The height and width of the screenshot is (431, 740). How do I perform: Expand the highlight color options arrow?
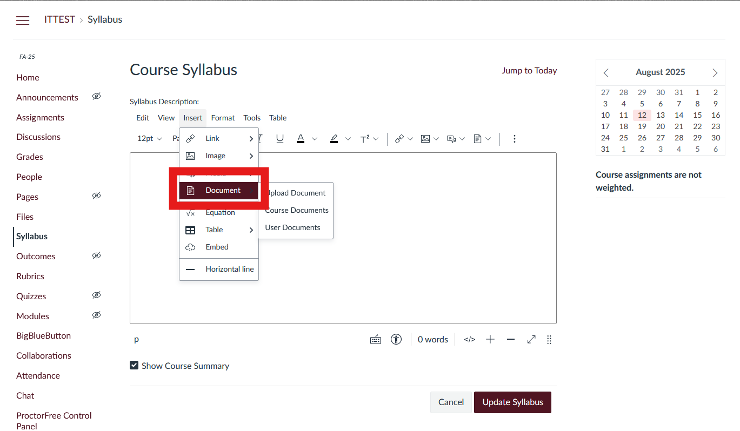point(348,139)
